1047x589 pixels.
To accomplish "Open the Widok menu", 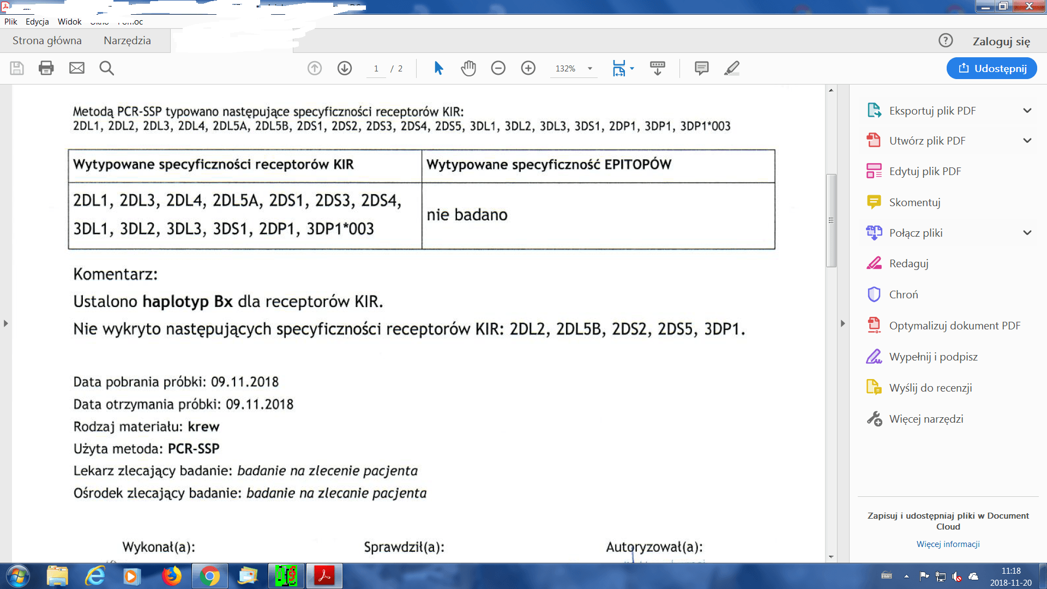I will point(69,22).
